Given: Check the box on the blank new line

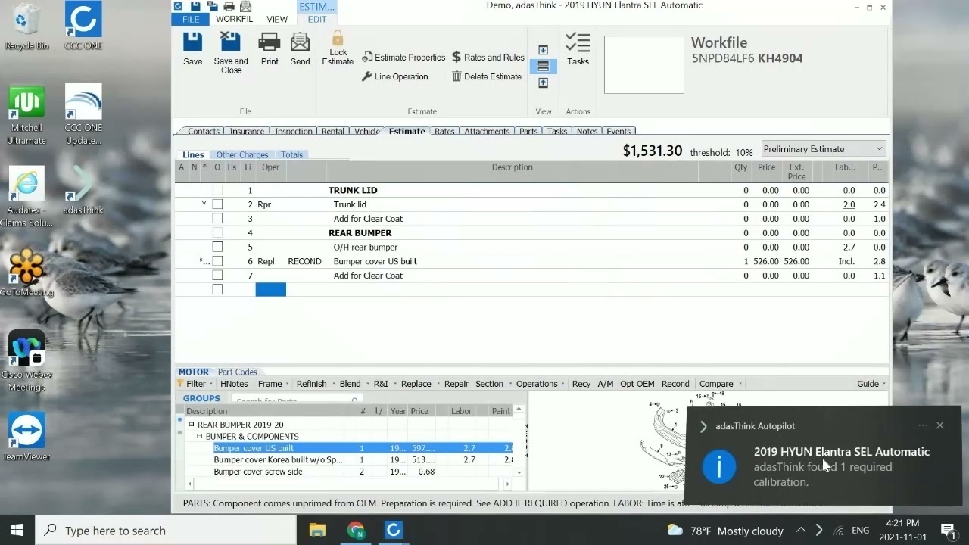Looking at the screenshot, I should (217, 289).
